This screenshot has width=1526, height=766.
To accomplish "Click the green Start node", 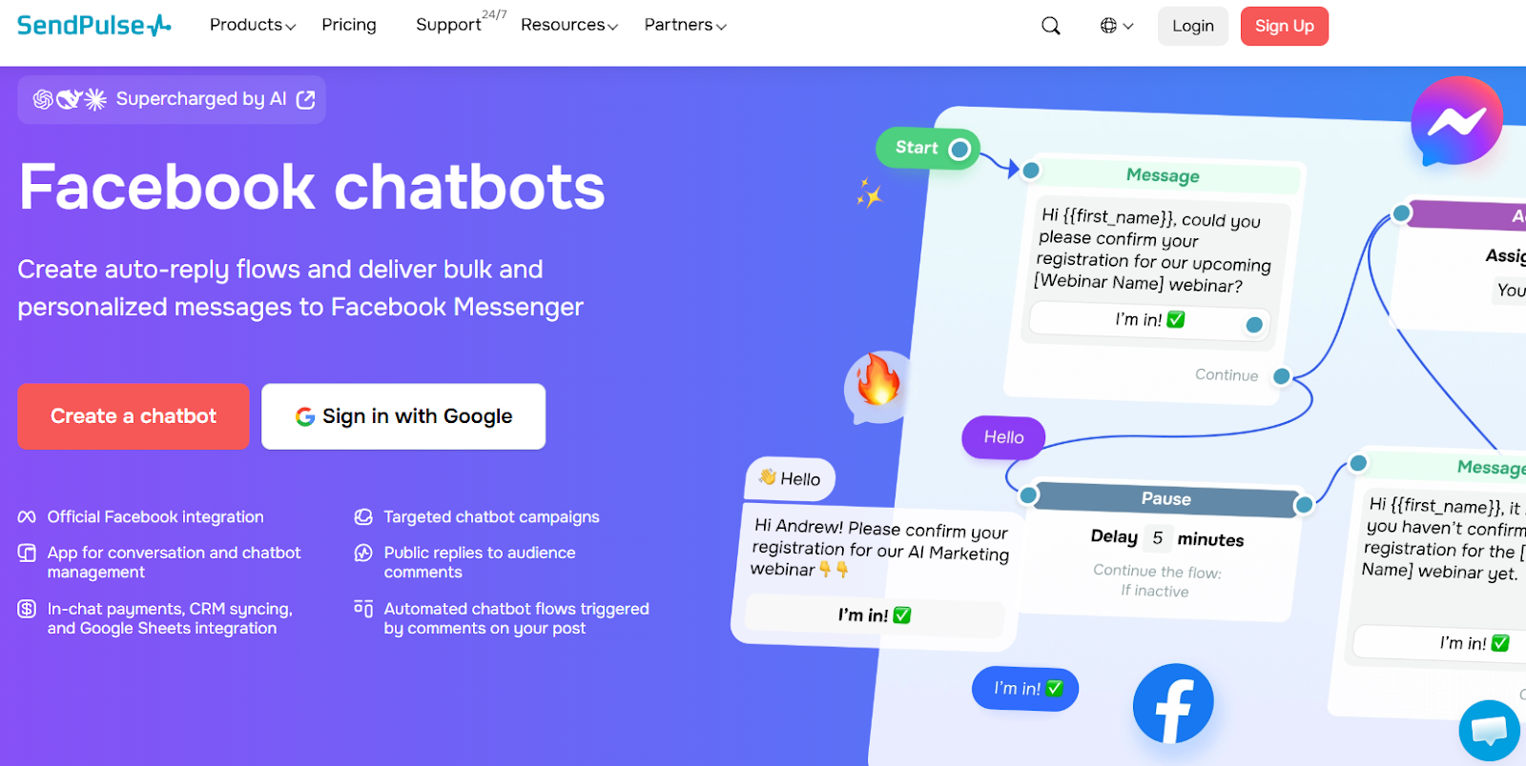I will [928, 149].
